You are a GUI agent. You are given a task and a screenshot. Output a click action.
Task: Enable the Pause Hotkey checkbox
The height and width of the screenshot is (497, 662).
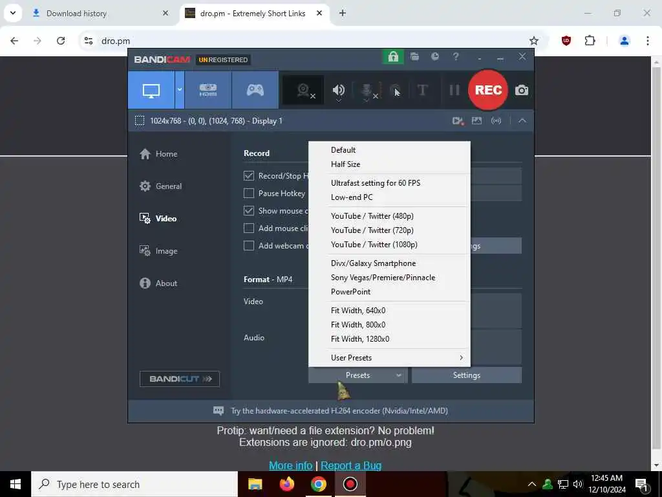[x=249, y=193]
